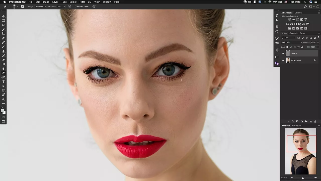Hide Layer 1 with its eye icon

tap(283, 53)
